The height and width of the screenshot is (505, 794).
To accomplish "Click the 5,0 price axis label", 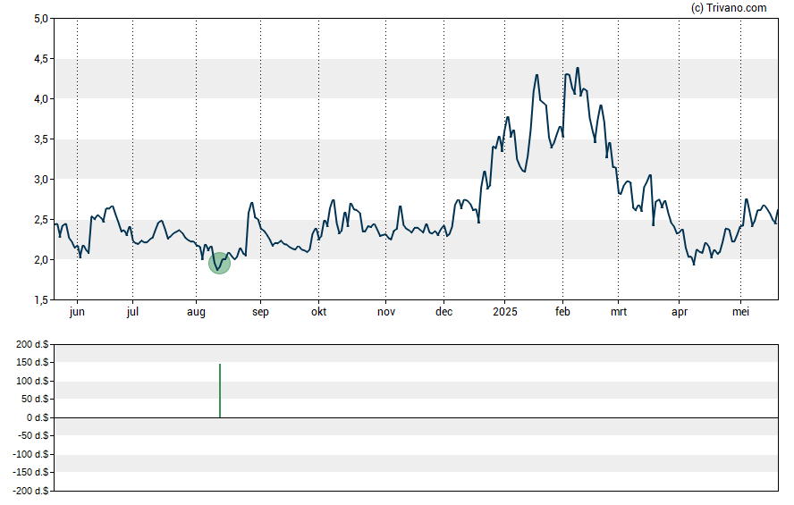I will pyautogui.click(x=41, y=19).
